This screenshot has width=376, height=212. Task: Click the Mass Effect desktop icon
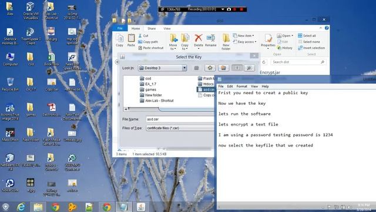point(10,135)
